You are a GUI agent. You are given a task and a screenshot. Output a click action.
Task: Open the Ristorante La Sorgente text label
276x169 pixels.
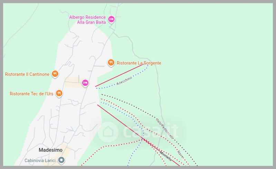pos(139,63)
